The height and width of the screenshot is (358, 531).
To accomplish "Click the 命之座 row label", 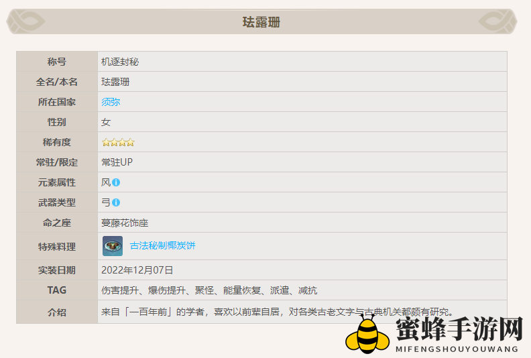I will (57, 223).
